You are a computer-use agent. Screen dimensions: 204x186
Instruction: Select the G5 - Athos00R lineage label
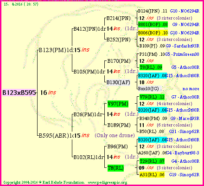pos(185,67)
